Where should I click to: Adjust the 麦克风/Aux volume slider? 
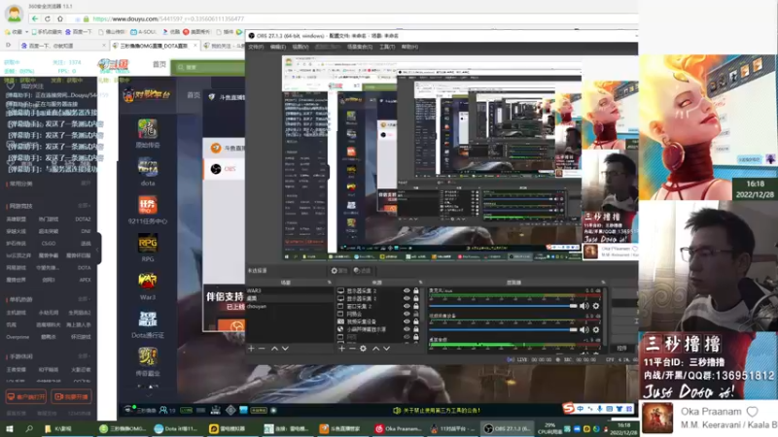[504, 306]
